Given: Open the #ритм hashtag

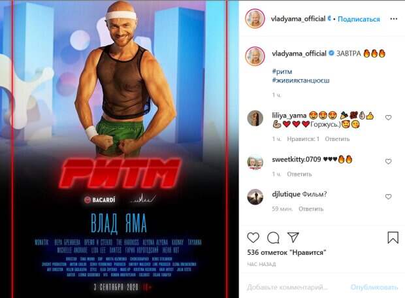Looking at the screenshot, I should click(282, 71).
